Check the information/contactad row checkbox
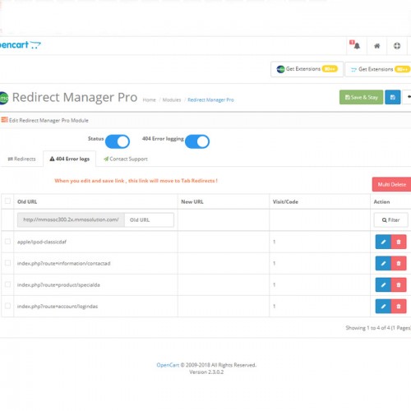Viewport: 411px width, 411px height. 7,263
